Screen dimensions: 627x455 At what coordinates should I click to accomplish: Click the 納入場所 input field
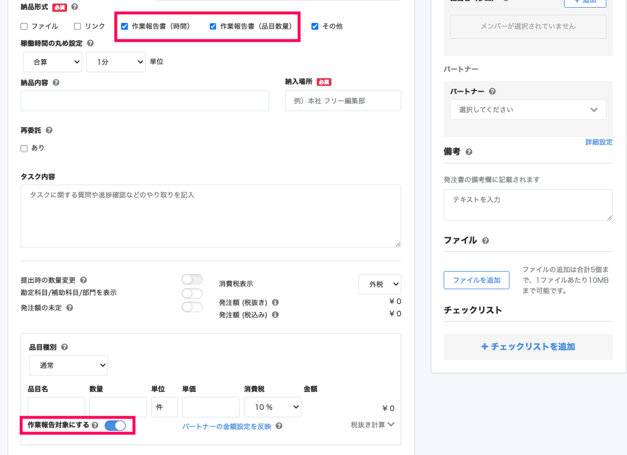point(343,101)
